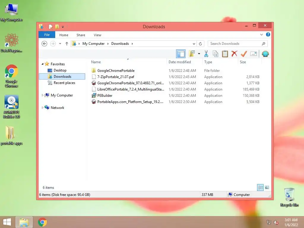Select PEBuilder application file

105,95
